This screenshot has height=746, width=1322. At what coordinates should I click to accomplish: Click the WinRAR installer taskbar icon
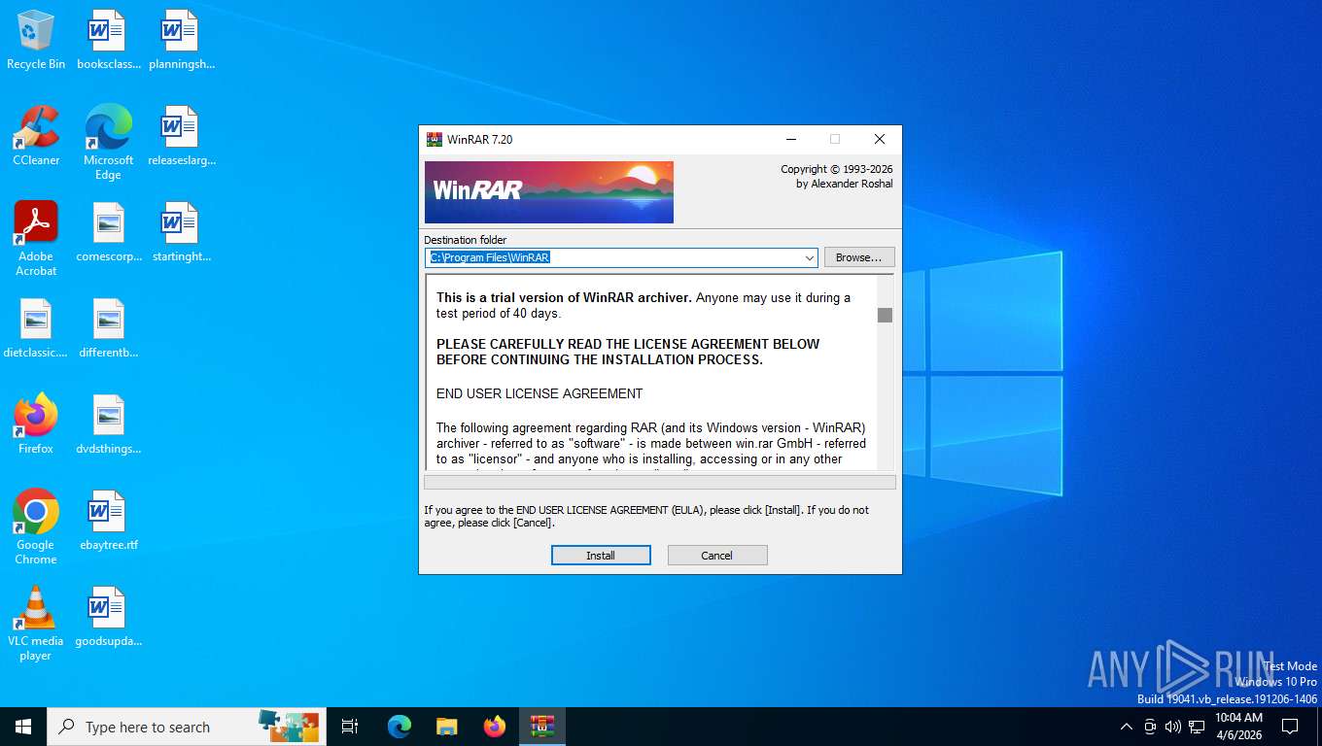tap(542, 727)
